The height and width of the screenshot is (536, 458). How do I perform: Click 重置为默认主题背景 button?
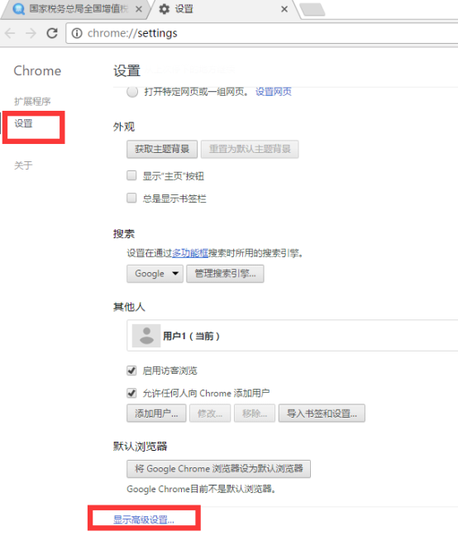[250, 149]
